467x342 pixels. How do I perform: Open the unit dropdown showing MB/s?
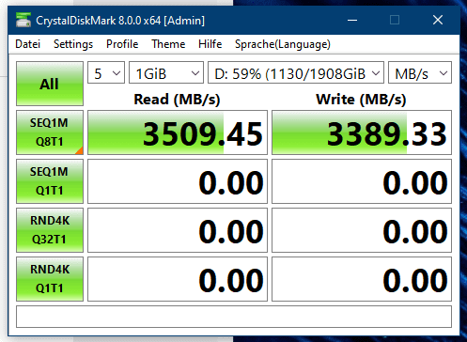coord(420,72)
